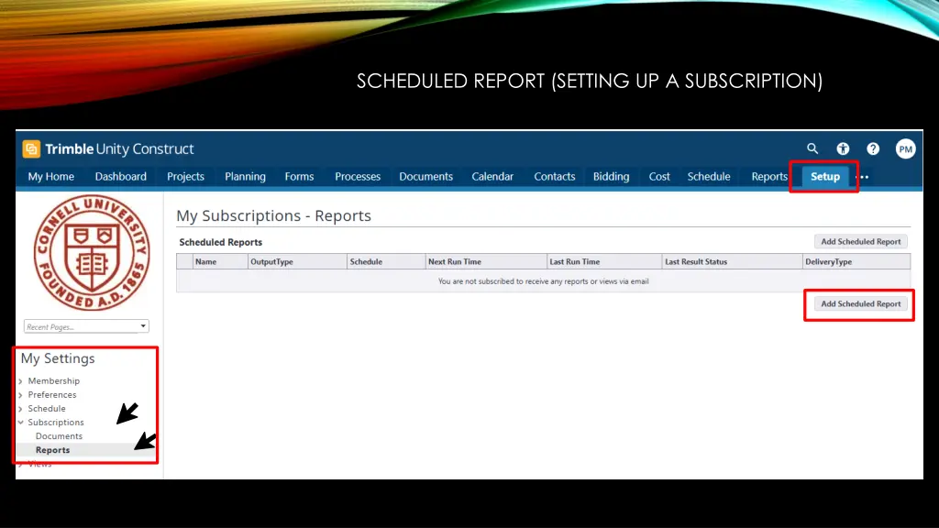Open the Recent Pages dropdown
This screenshot has height=528, width=939.
(x=87, y=326)
